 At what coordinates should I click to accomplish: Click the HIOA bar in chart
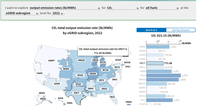(x=163, y=75)
